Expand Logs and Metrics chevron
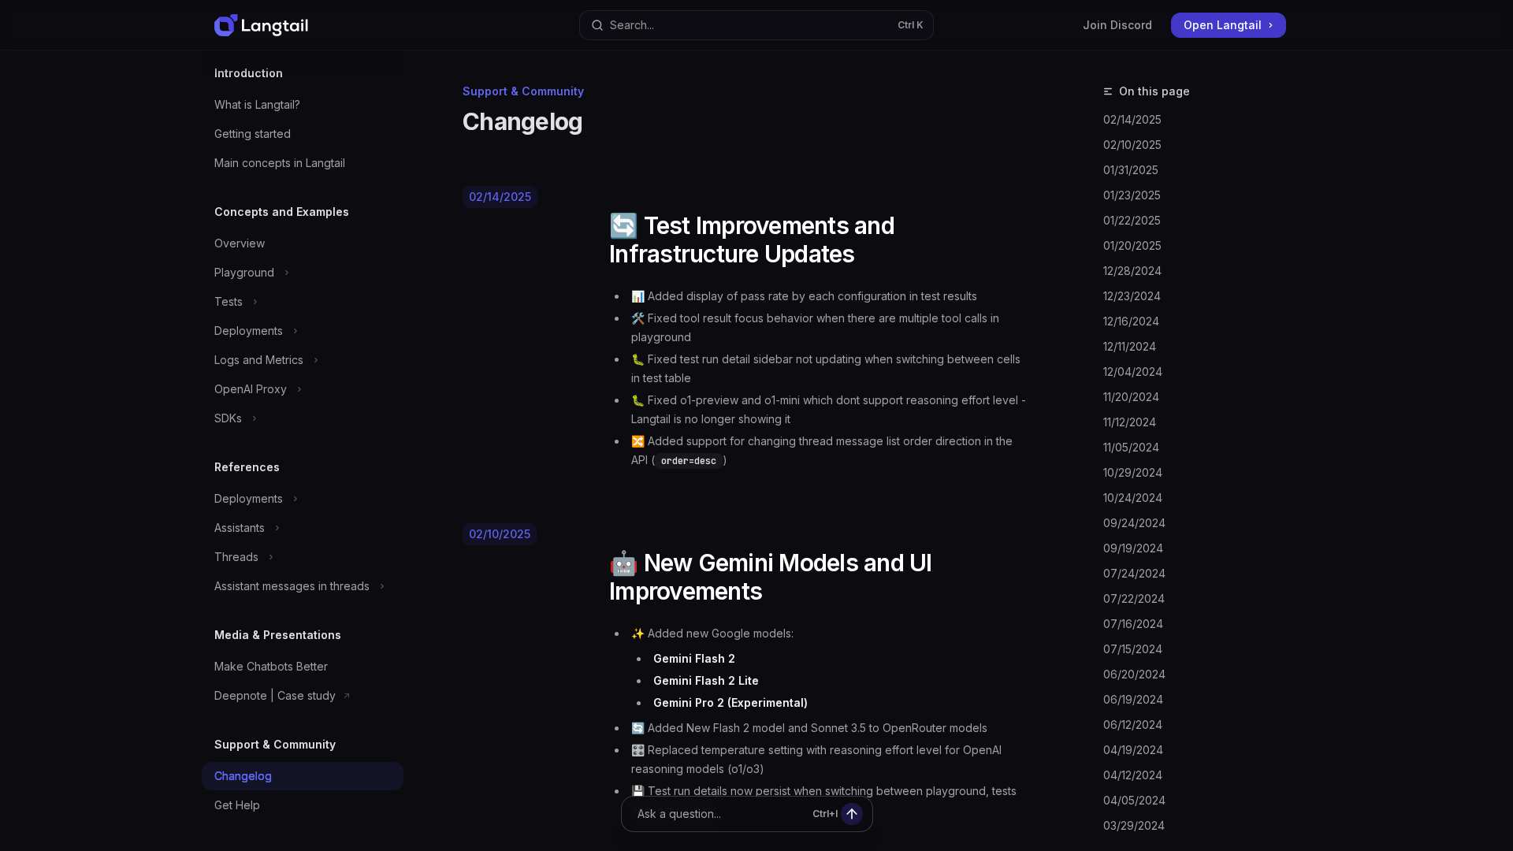1513x851 pixels. [x=316, y=360]
